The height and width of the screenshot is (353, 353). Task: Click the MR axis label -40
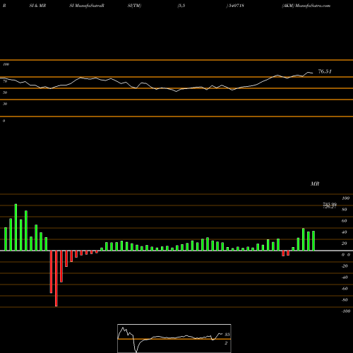click(x=345, y=277)
